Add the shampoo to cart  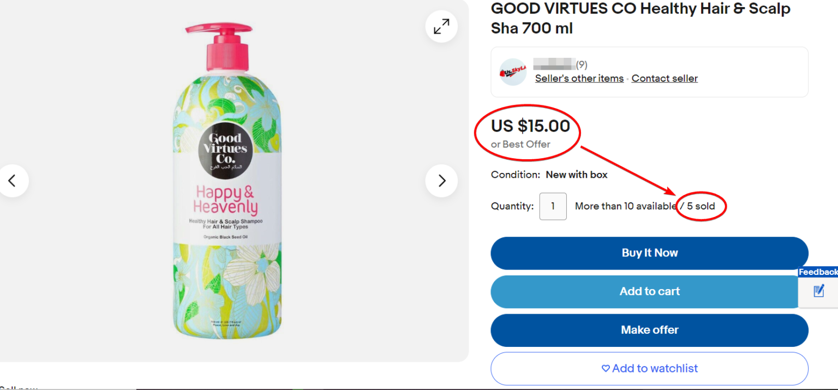coord(649,291)
